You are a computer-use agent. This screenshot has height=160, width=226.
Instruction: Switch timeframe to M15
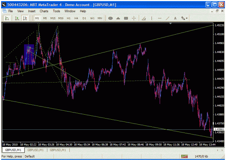click(x=53, y=18)
